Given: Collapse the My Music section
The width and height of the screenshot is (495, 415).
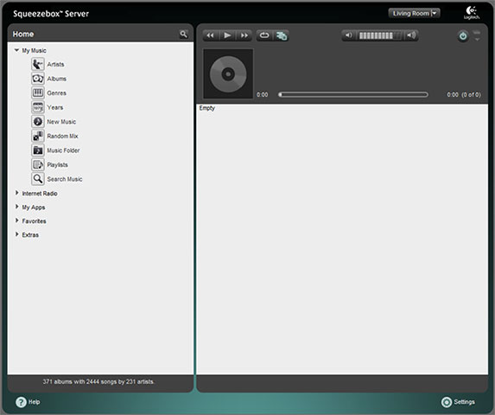Looking at the screenshot, I should pos(16,50).
